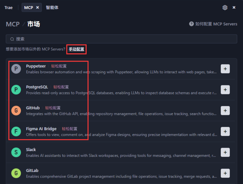
Task: Click the 手动配置 link
Action: [76, 49]
